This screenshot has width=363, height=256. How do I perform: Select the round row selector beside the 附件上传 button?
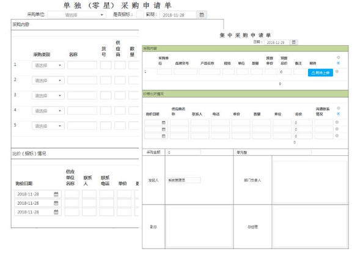337,71
